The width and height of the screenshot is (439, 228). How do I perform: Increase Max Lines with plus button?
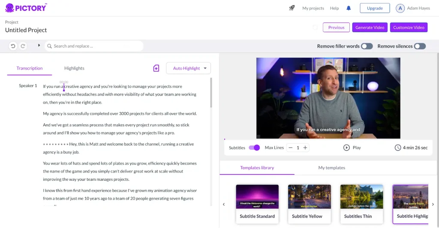(x=305, y=148)
